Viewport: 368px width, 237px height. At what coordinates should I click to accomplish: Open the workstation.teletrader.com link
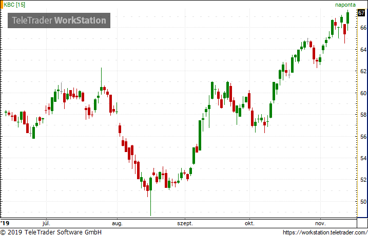tap(325, 232)
